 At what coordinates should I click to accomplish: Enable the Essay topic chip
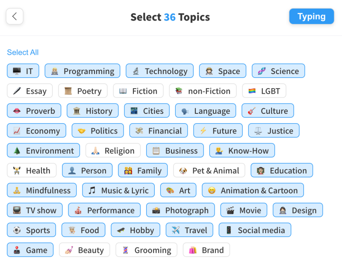(30, 91)
